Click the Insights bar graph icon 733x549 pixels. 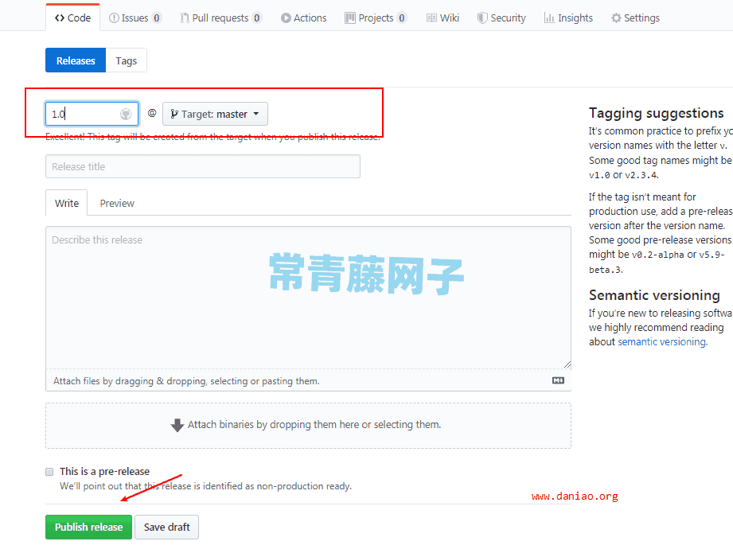point(549,18)
